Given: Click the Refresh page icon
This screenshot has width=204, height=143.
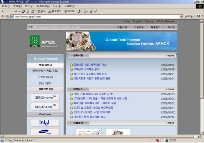Looking at the screenshot, I should [28, 11].
